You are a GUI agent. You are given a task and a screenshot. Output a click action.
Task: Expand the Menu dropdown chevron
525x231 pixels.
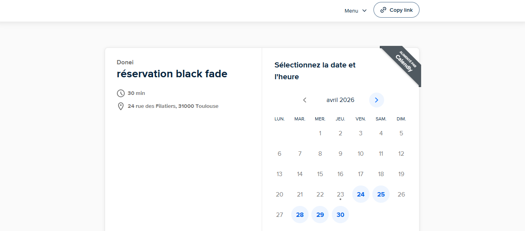tap(364, 11)
